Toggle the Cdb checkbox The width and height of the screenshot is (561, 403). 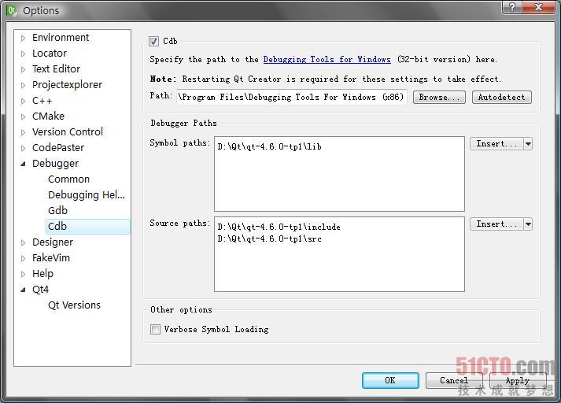[154, 41]
